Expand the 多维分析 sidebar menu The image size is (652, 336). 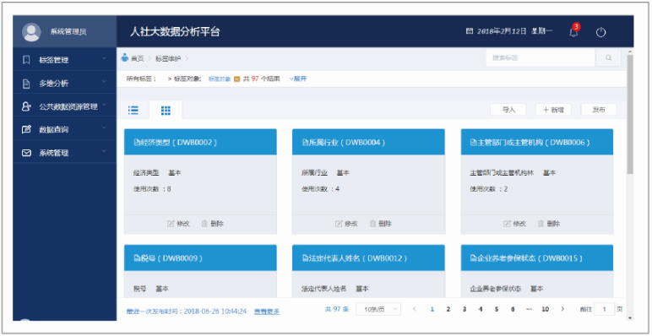point(64,84)
